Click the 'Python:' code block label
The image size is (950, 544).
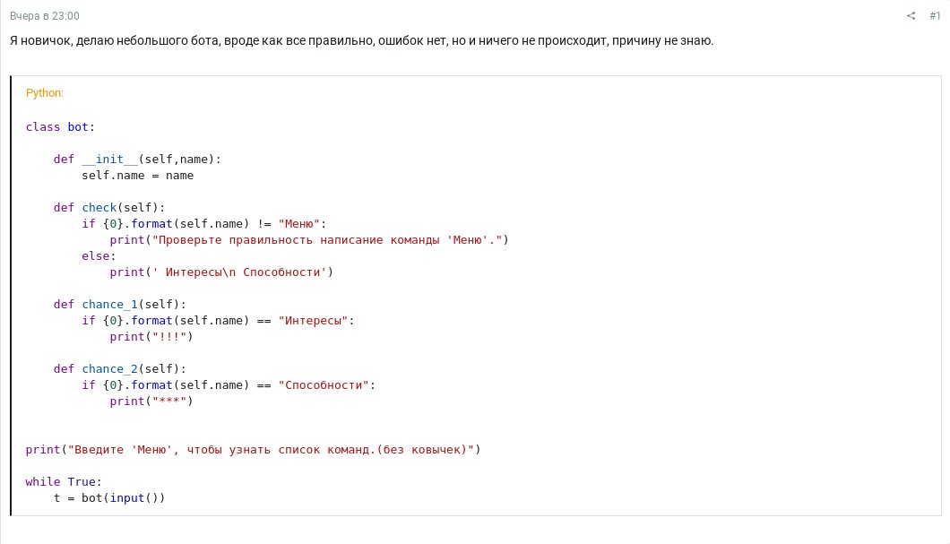coord(44,92)
